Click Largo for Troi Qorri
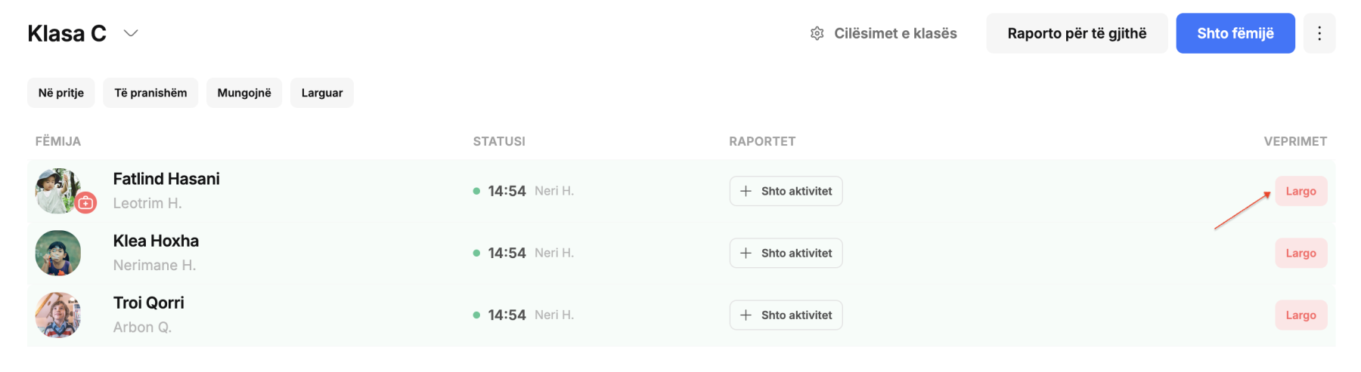1361x372 pixels. (1301, 315)
